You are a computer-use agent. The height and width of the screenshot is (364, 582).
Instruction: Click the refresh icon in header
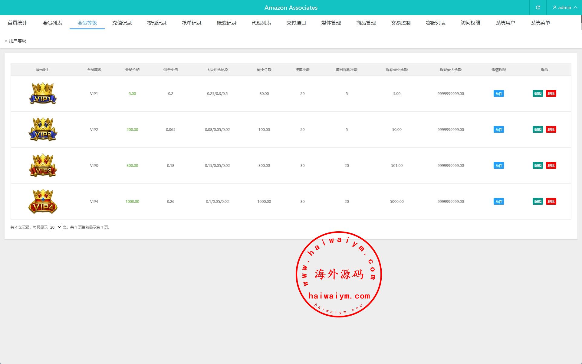click(538, 8)
